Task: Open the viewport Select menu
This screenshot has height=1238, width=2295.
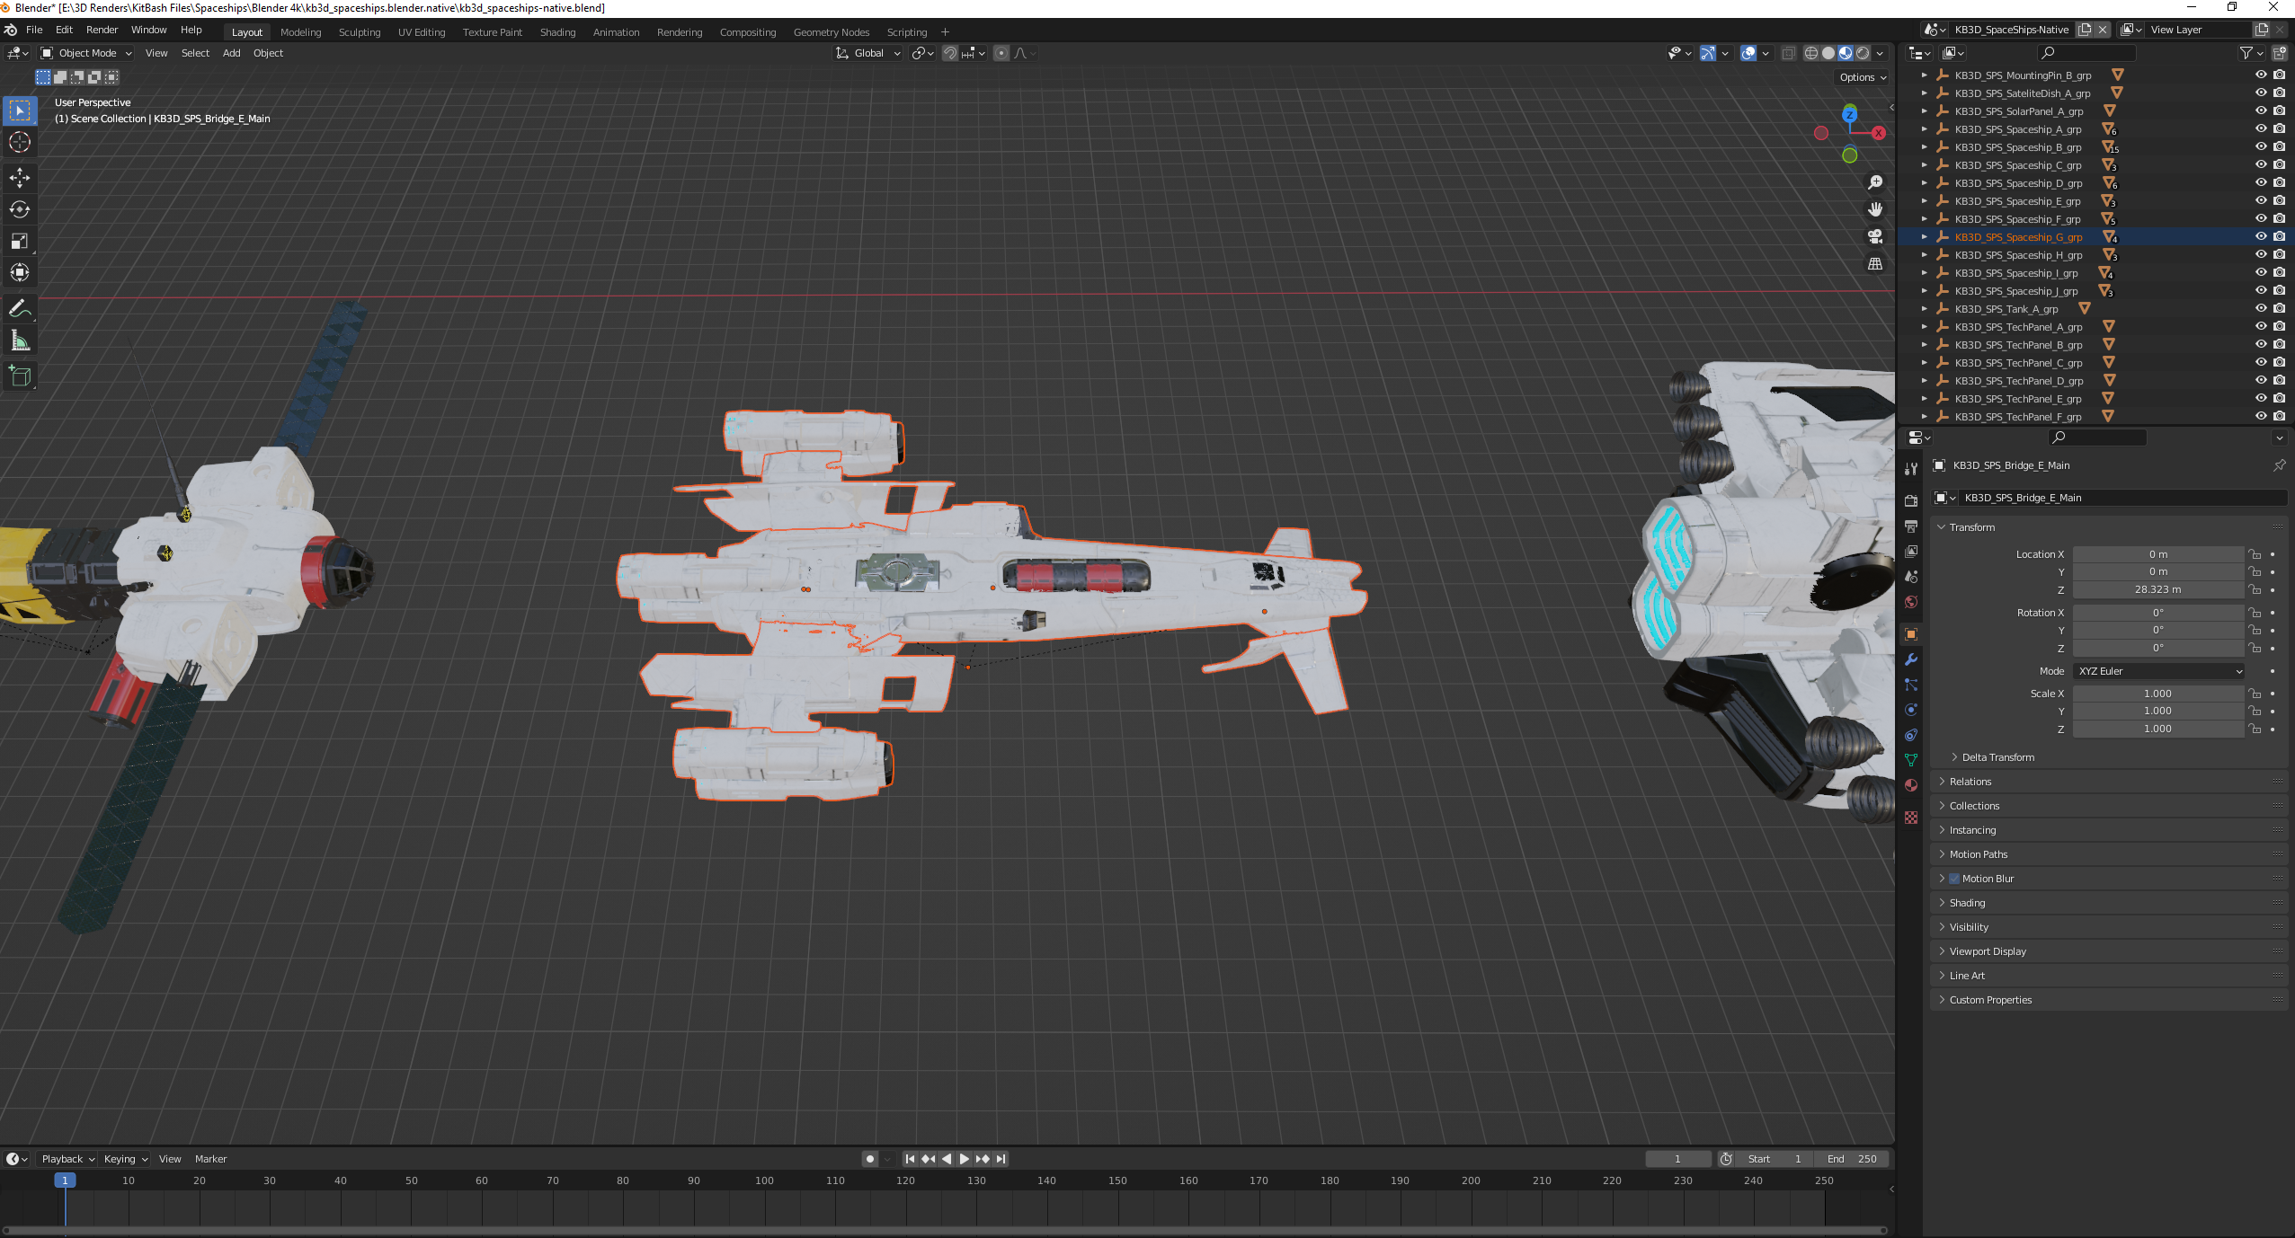Action: point(195,53)
